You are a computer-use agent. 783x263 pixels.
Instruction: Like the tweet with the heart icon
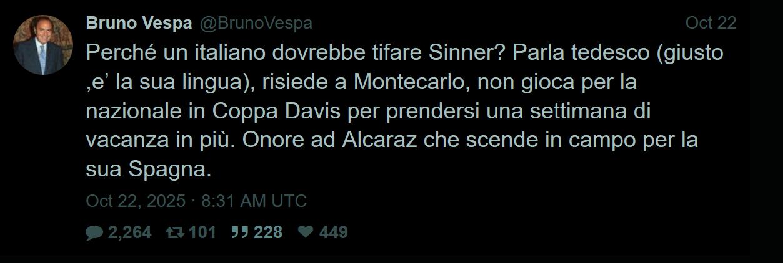tap(306, 232)
